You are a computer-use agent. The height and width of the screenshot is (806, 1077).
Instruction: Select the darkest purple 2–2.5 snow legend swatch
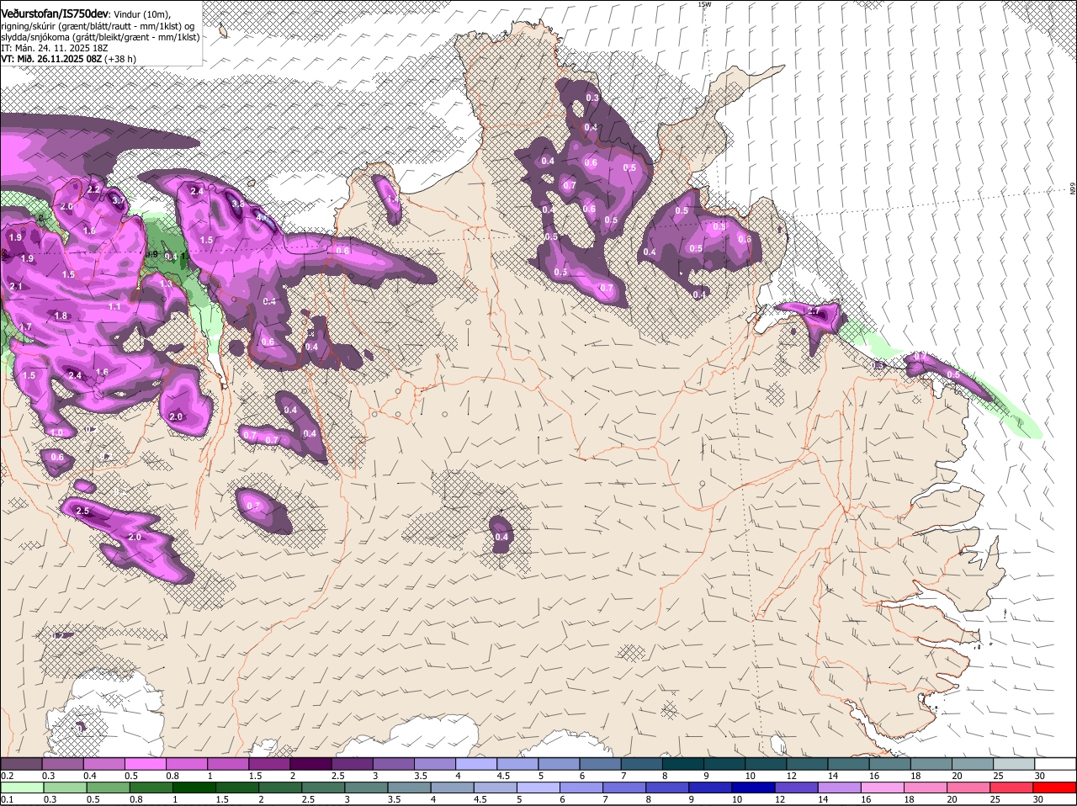pos(310,763)
